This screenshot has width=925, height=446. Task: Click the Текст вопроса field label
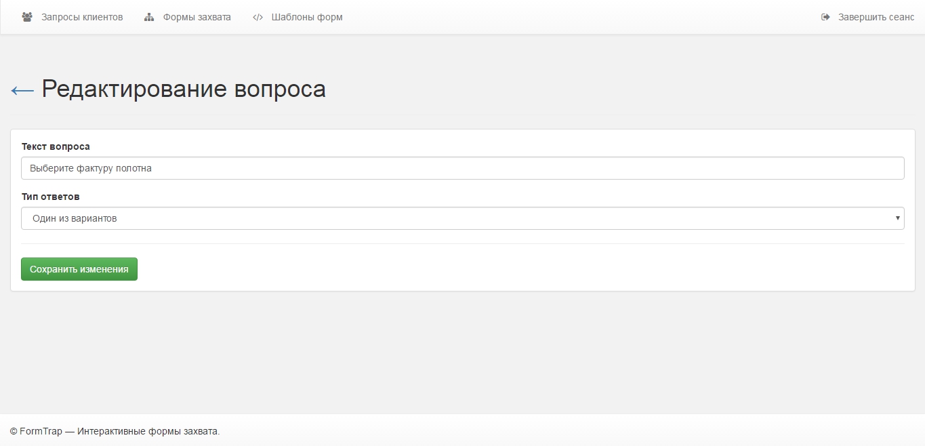(x=56, y=146)
